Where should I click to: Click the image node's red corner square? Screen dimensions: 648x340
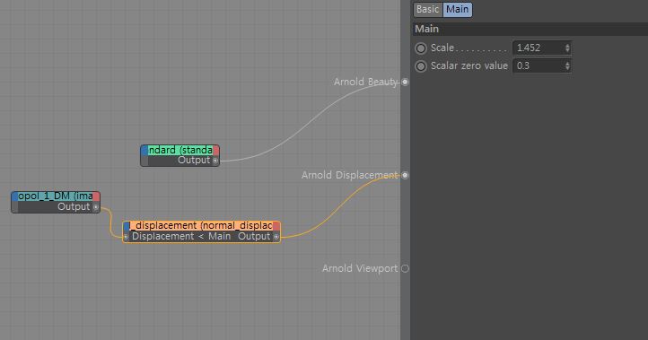tap(96, 196)
